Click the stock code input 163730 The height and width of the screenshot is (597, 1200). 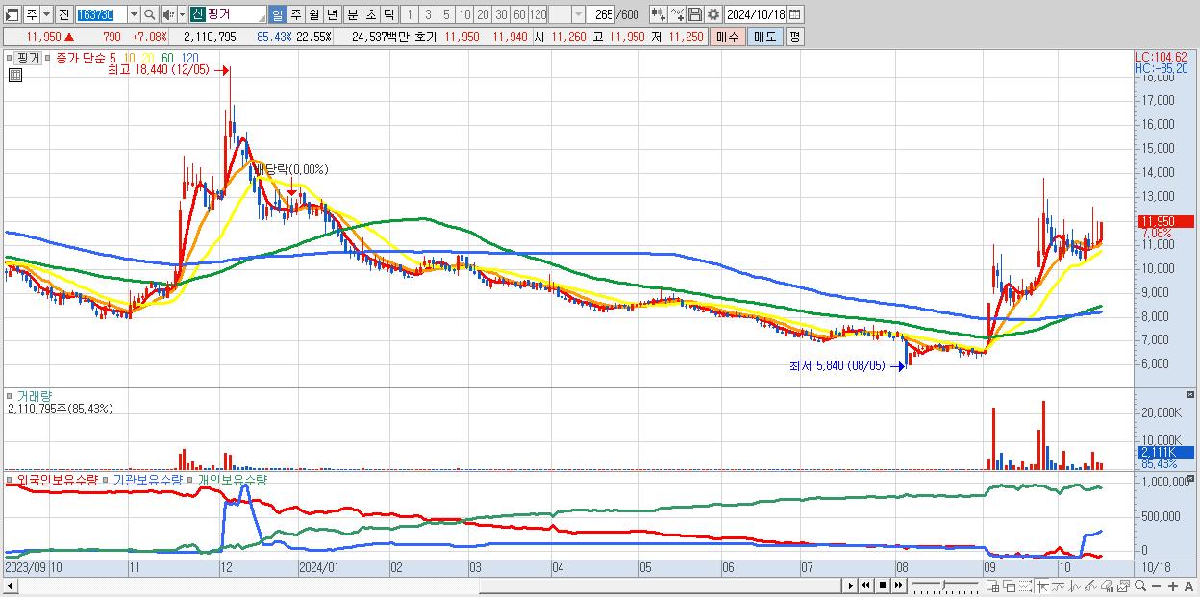coord(100,14)
